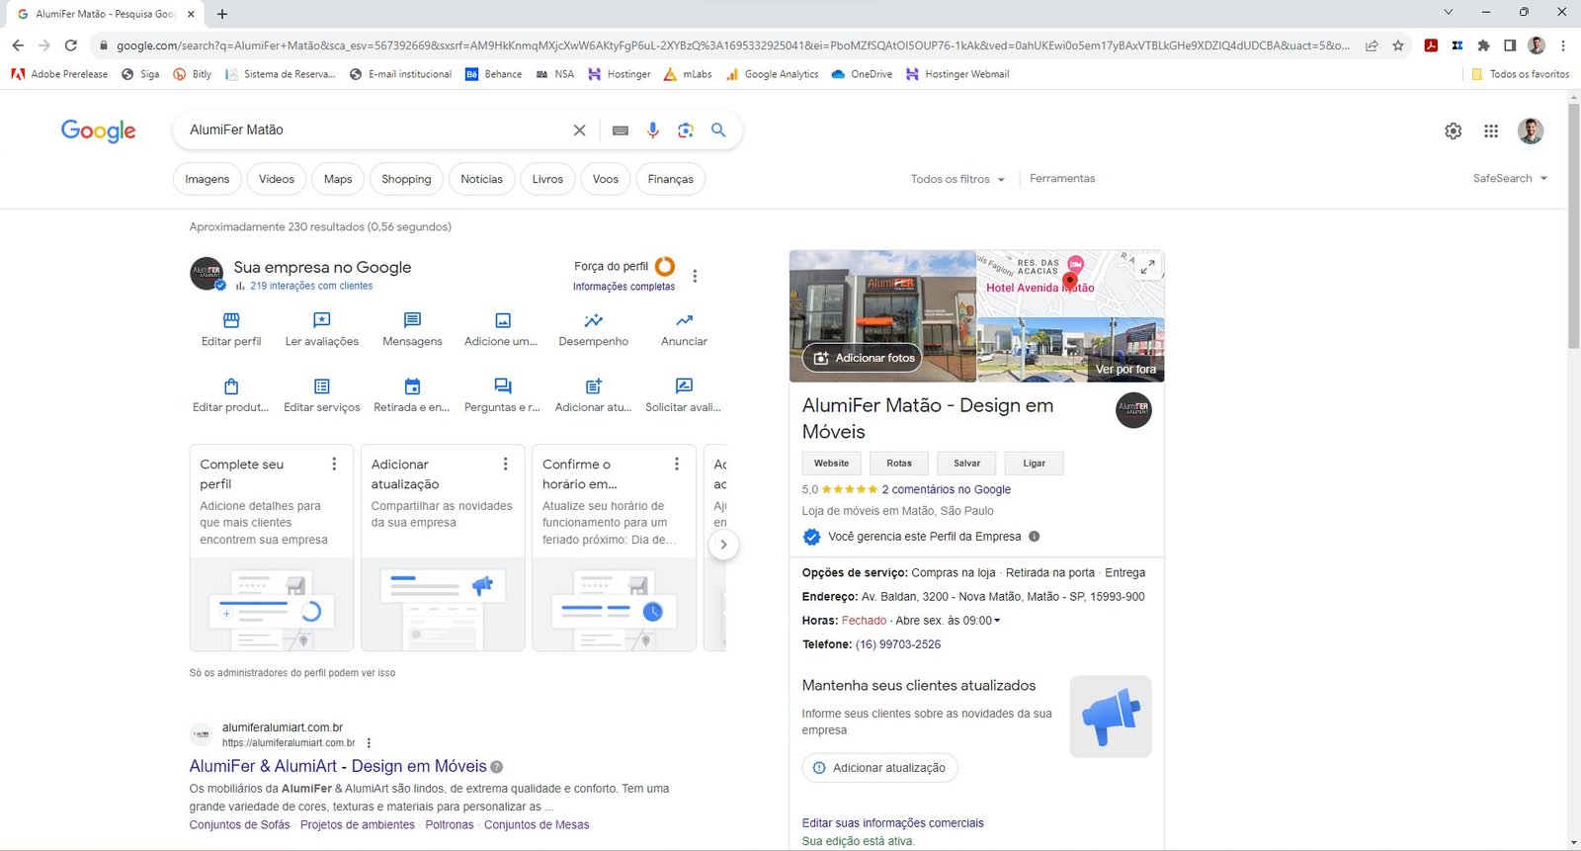Click the blue magnifier search icon
The width and height of the screenshot is (1581, 851).
(718, 130)
